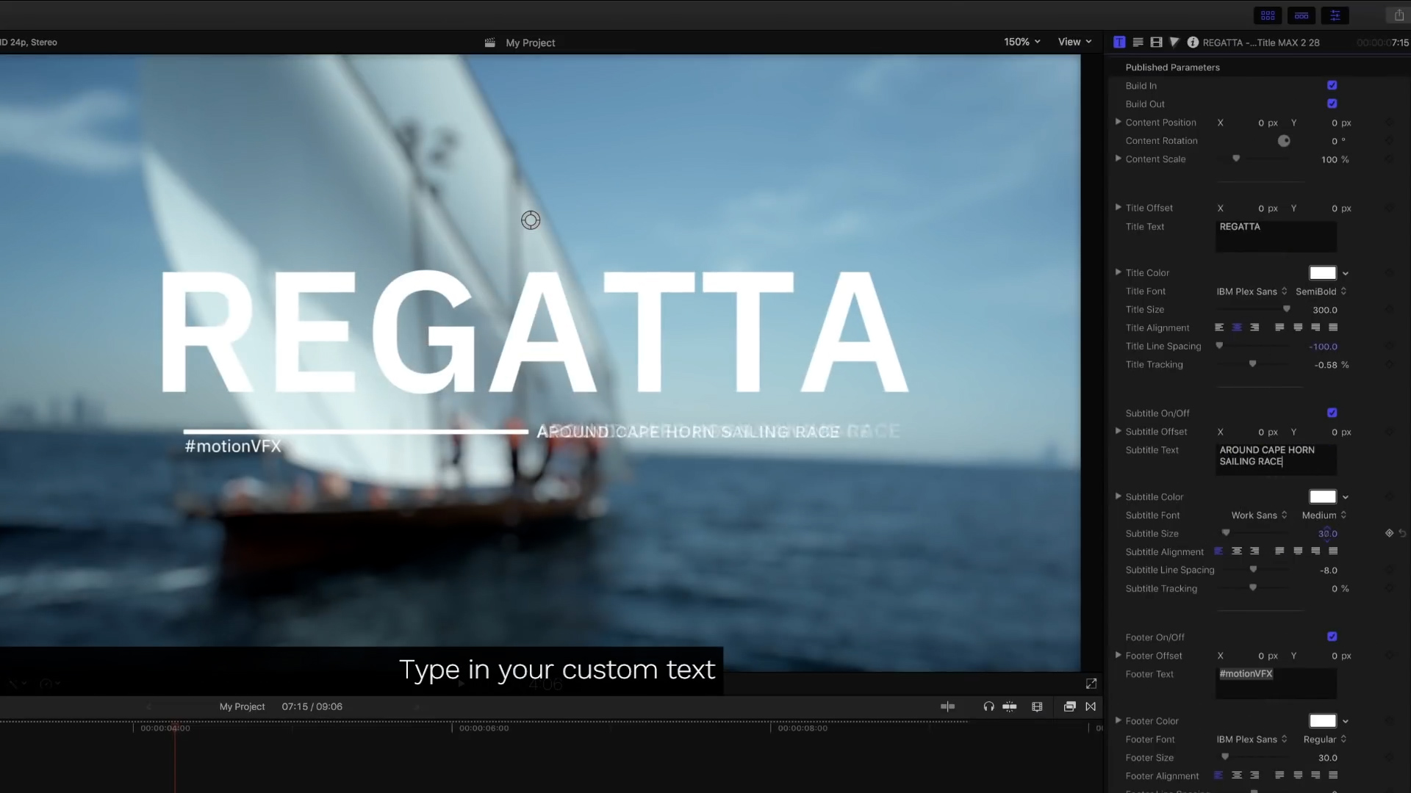This screenshot has height=793, width=1411.
Task: Turn off the Footer On/Off checkbox
Action: 1332,637
